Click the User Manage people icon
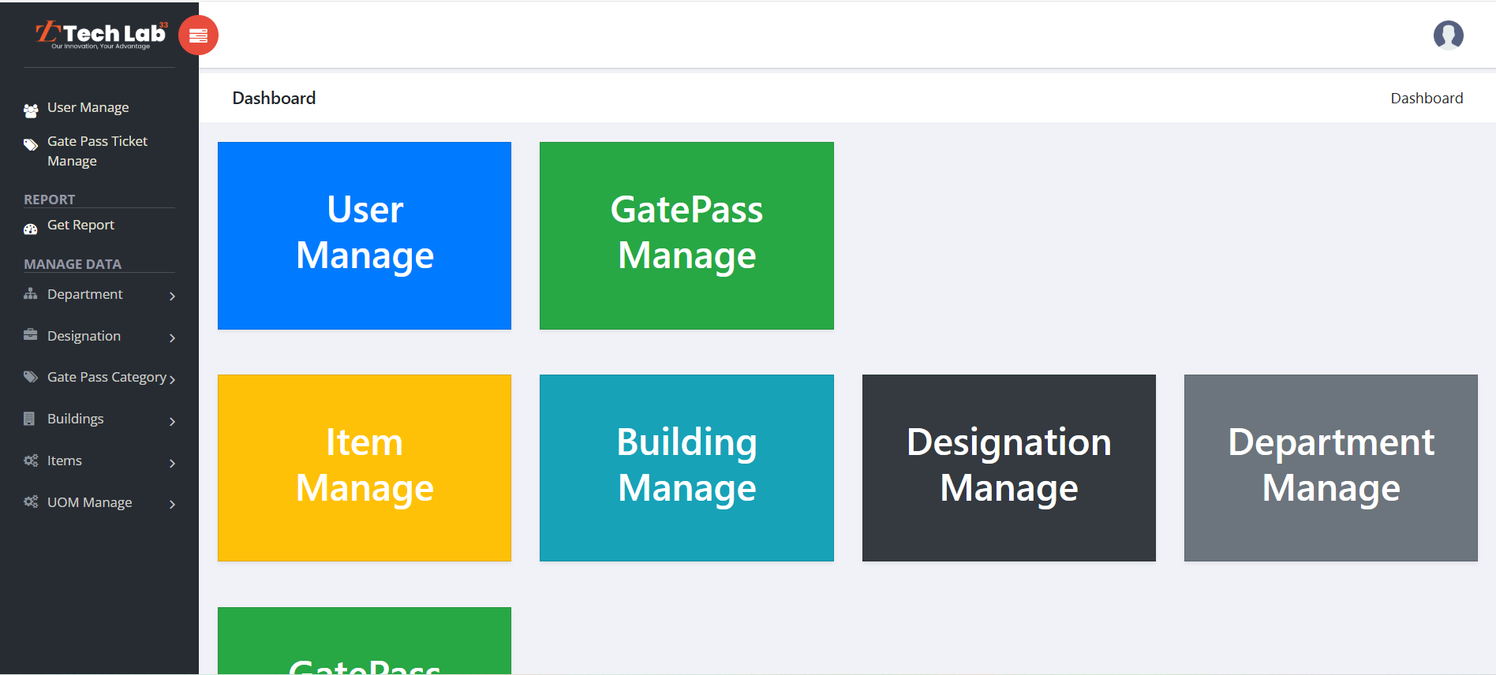Screen dimensions: 1496x675 (31, 110)
